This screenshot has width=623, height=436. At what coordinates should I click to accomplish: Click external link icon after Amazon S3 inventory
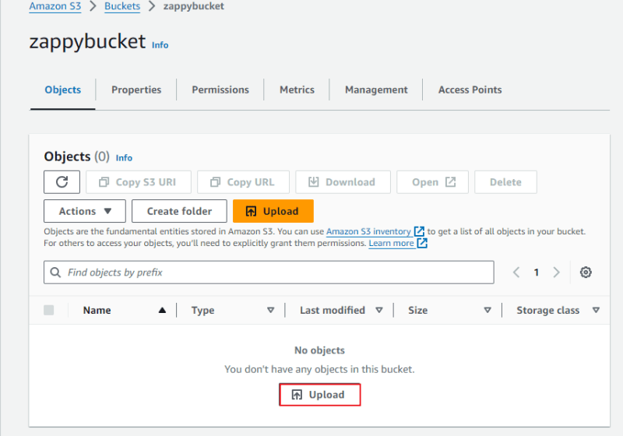419,231
